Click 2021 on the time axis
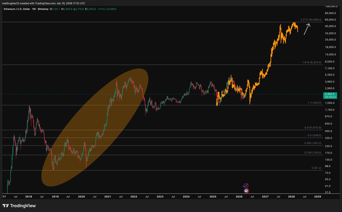The height and width of the screenshot is (212, 342). pyautogui.click(x=108, y=197)
